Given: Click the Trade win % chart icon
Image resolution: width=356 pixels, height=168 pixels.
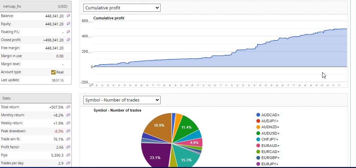Looking at the screenshot, I should pyautogui.click(x=68, y=139).
